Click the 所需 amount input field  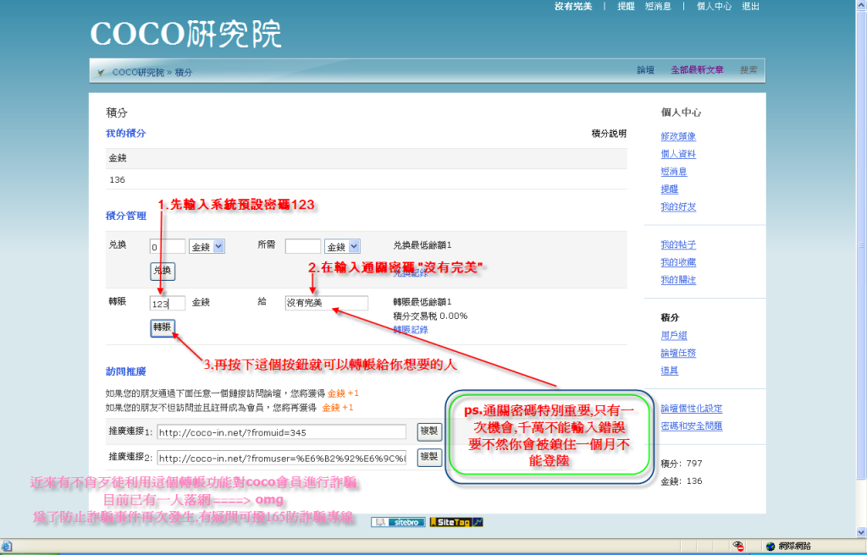(303, 246)
